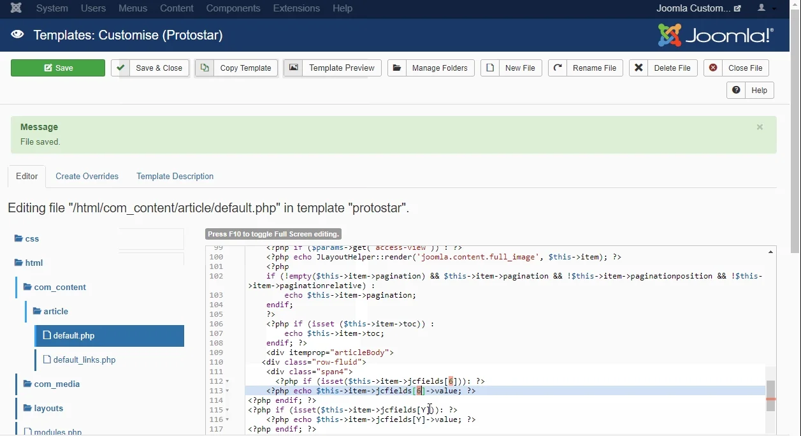Click the file icon on New File
The image size is (801, 436).
[490, 68]
